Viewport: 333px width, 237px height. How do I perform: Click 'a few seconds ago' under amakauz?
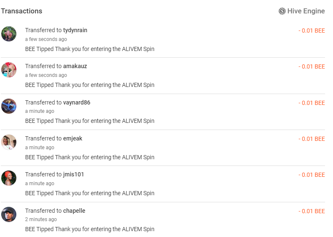46,75
